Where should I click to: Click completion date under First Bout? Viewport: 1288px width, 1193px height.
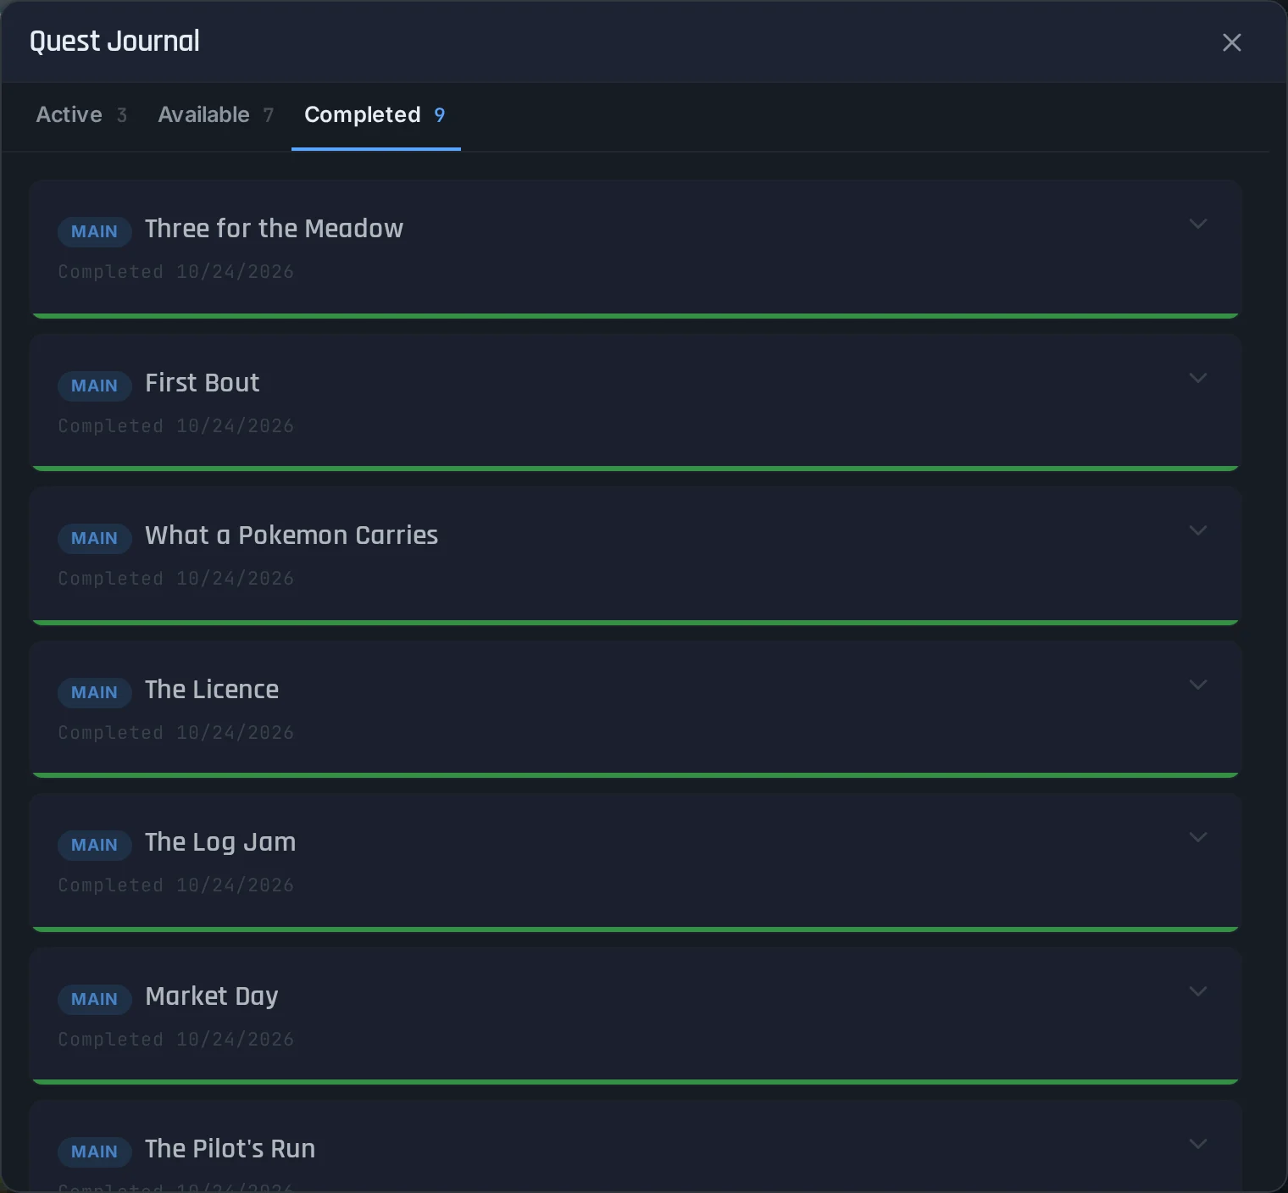[176, 426]
